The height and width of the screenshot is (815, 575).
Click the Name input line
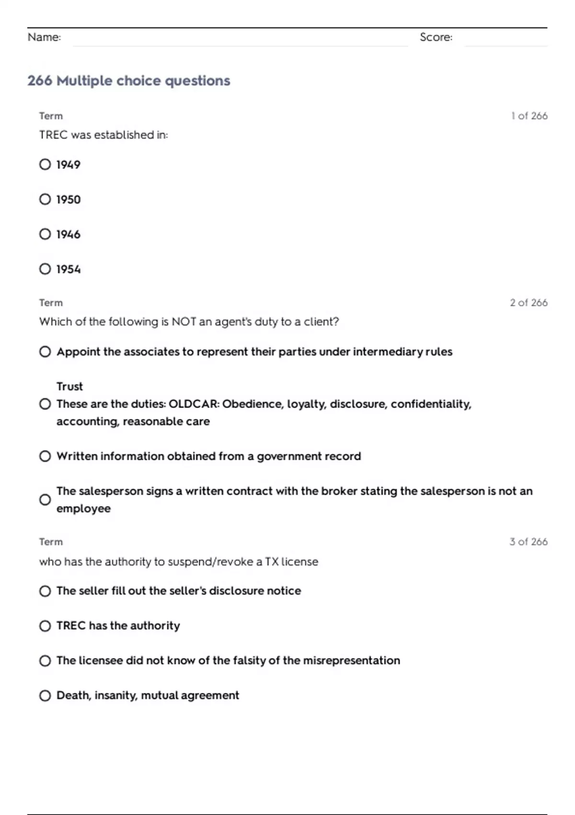click(240, 38)
